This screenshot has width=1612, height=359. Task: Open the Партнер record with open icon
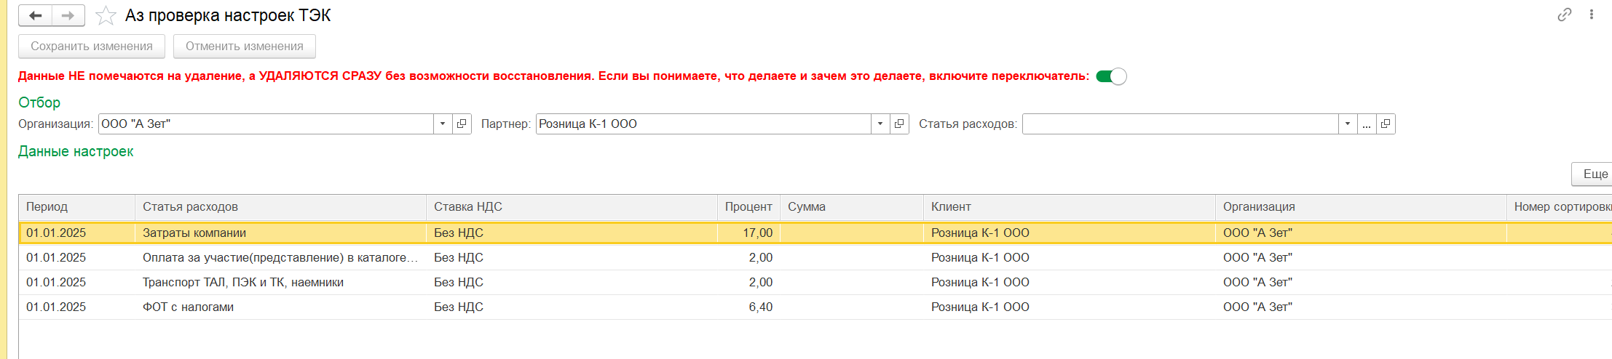point(899,124)
